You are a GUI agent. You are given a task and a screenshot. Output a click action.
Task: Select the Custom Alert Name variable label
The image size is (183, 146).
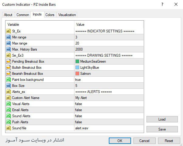(26, 98)
